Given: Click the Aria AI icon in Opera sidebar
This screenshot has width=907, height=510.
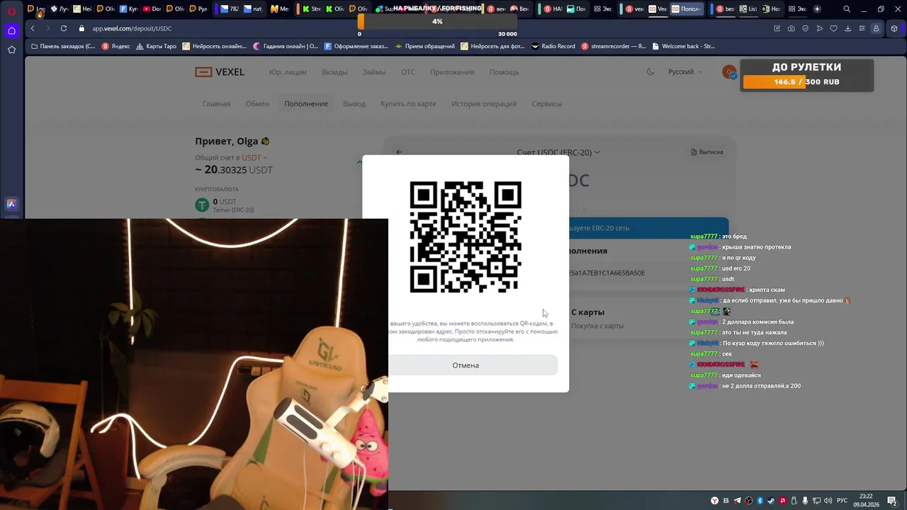Looking at the screenshot, I should click(11, 204).
